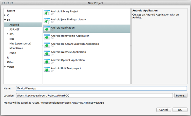Click the splitter handle before description pane
The image size is (191, 116).
point(131,46)
